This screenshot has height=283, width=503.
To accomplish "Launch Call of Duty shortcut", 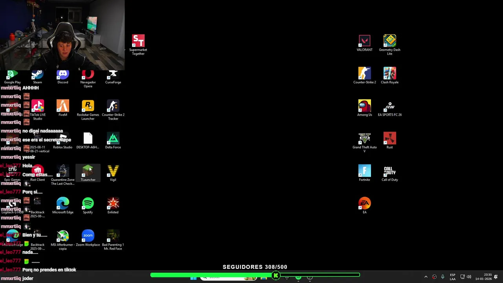I will tap(389, 173).
